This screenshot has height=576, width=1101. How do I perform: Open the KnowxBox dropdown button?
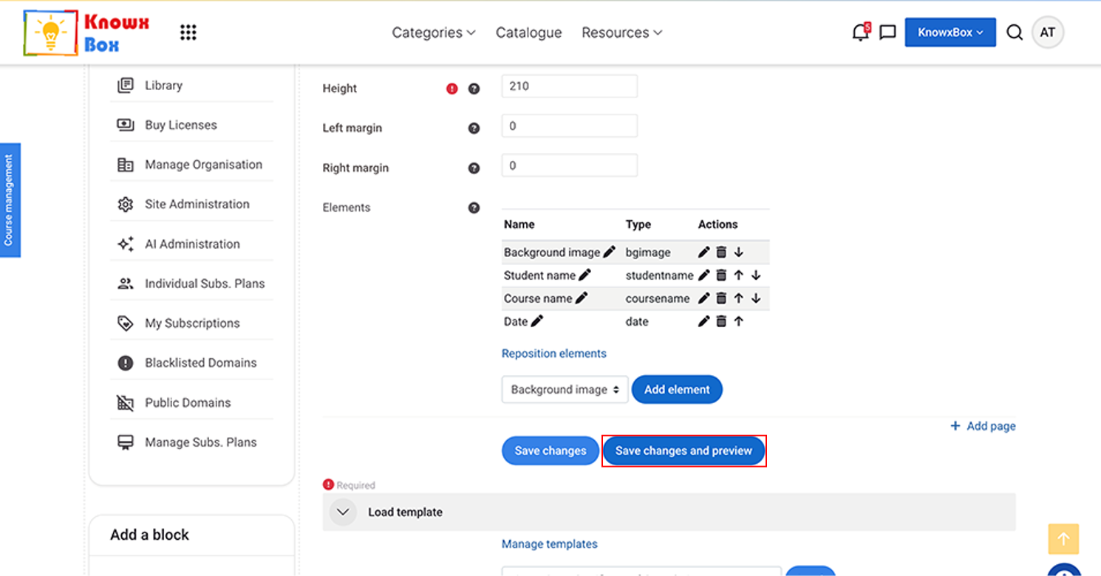click(950, 32)
